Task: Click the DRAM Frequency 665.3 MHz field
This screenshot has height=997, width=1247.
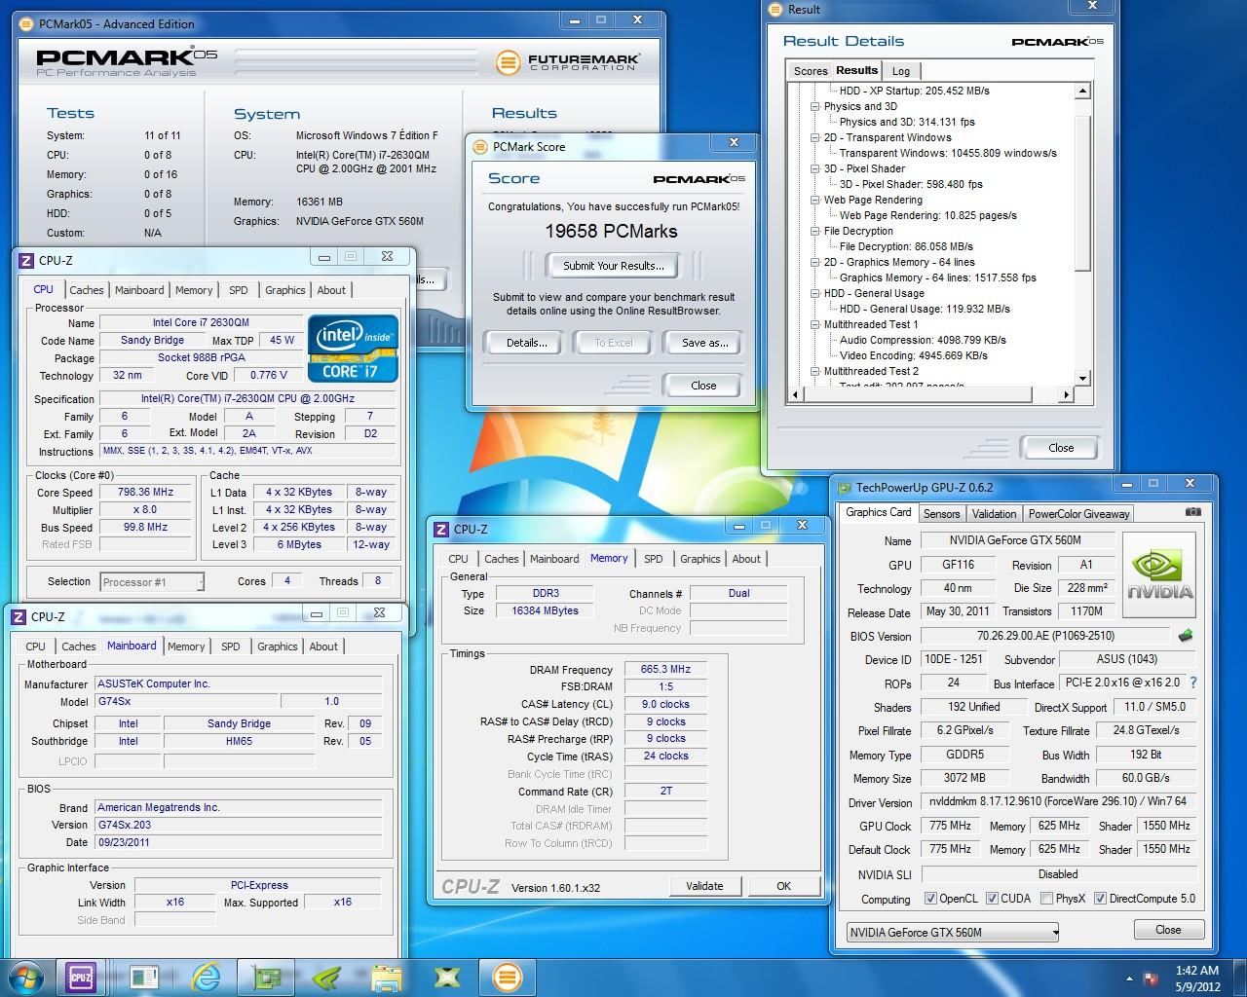Action: (x=665, y=669)
